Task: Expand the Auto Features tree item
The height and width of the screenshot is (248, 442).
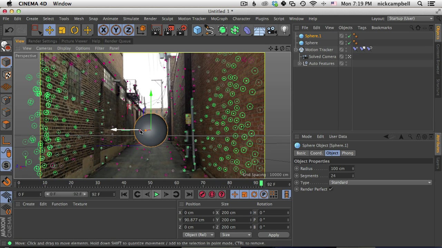Action: 300,64
